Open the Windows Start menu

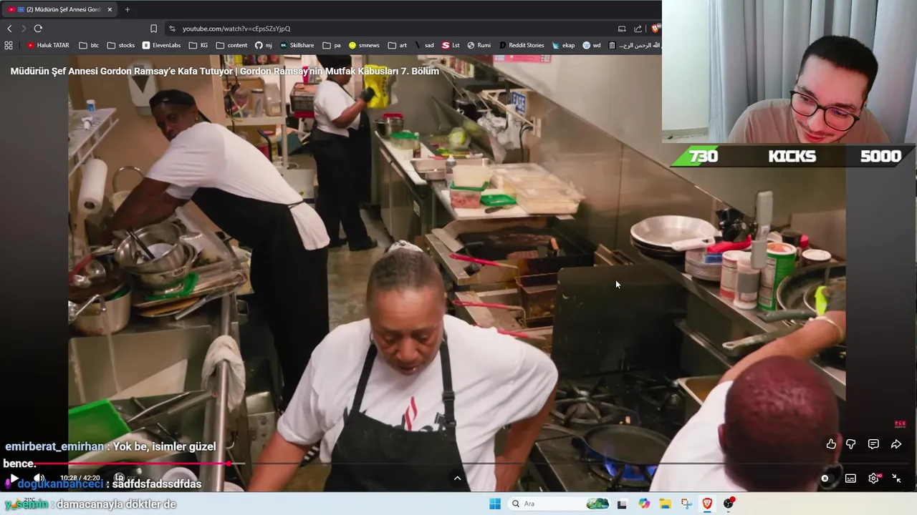click(495, 504)
